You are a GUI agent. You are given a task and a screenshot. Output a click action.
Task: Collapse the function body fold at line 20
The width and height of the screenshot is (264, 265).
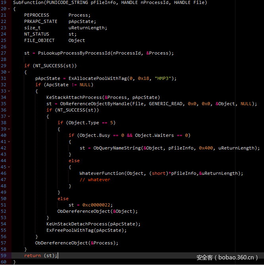[8, 9]
